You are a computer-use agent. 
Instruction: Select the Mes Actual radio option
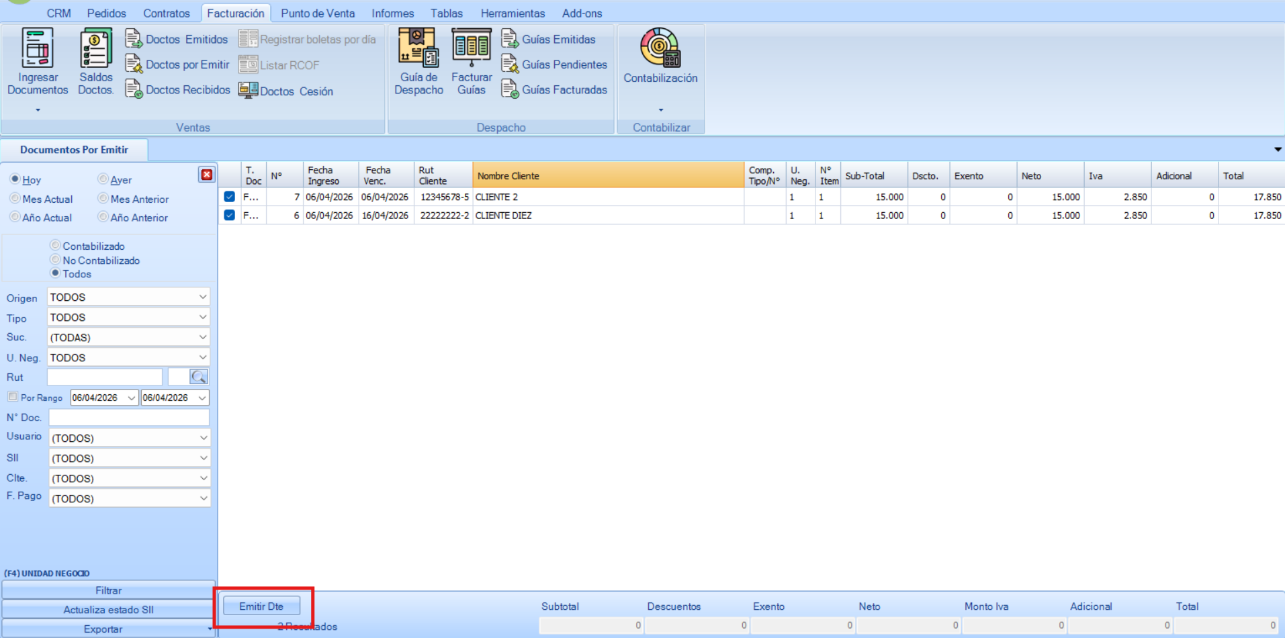pyautogui.click(x=15, y=199)
